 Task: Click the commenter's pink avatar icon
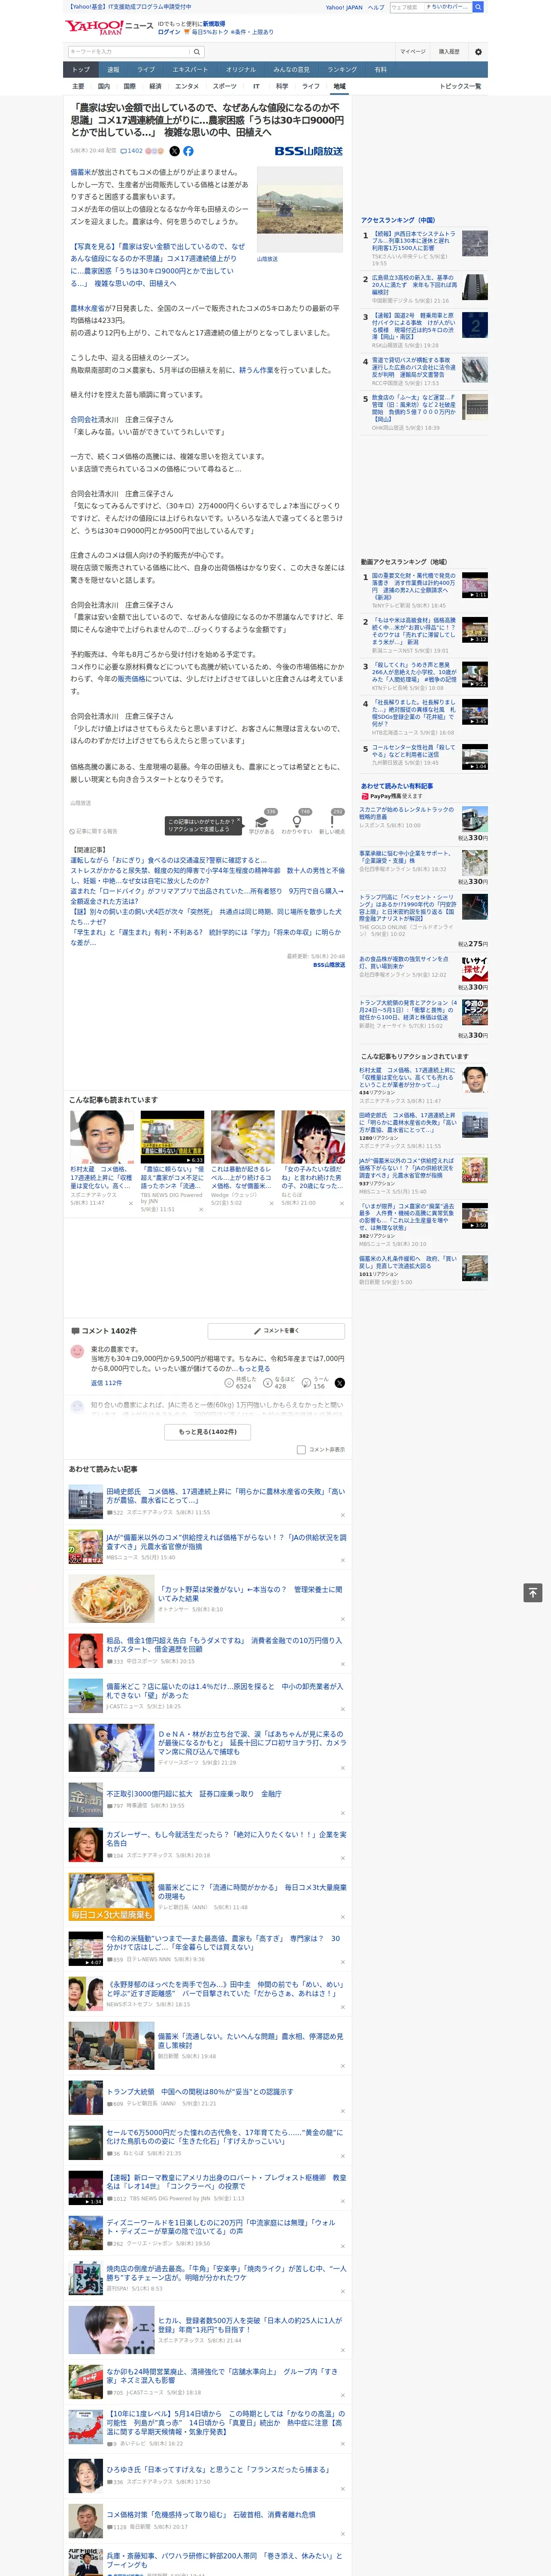77,1352
